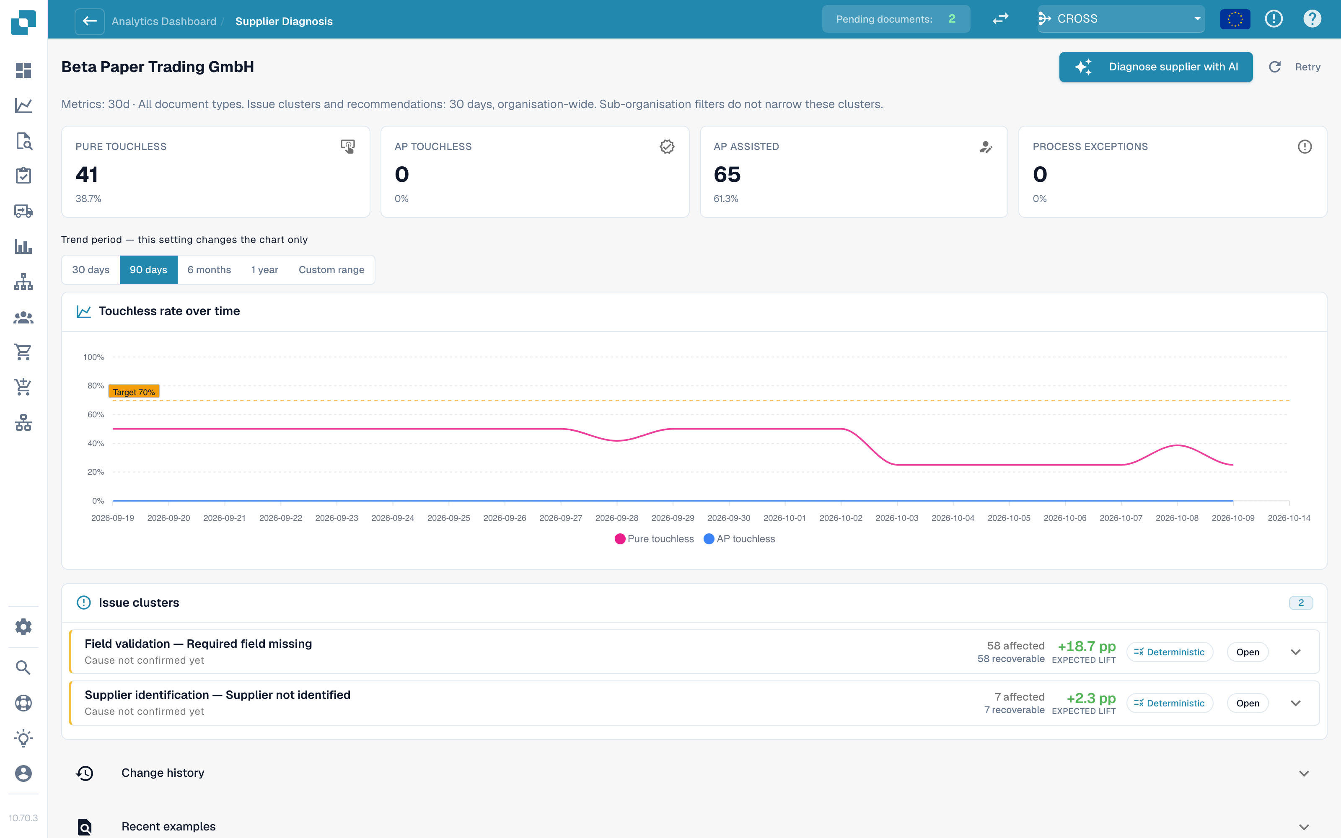
Task: Select the 6 months trend period
Action: pyautogui.click(x=209, y=270)
